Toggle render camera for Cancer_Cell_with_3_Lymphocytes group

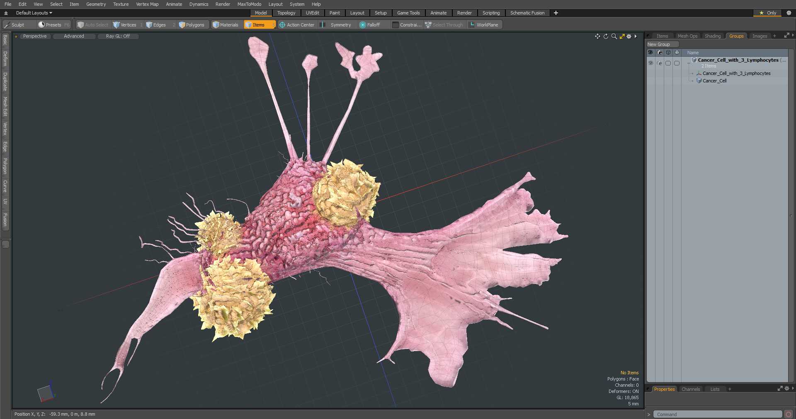(x=659, y=63)
